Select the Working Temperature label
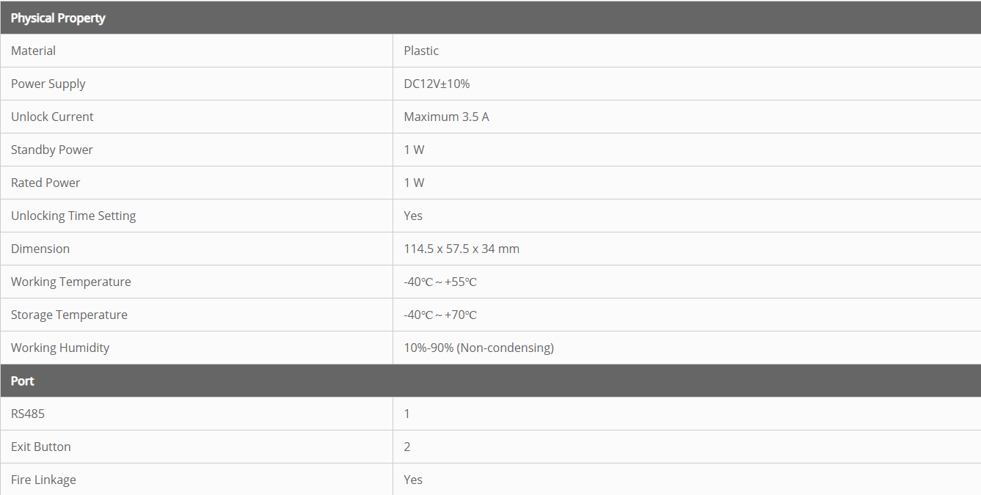981x495 pixels. click(x=70, y=282)
